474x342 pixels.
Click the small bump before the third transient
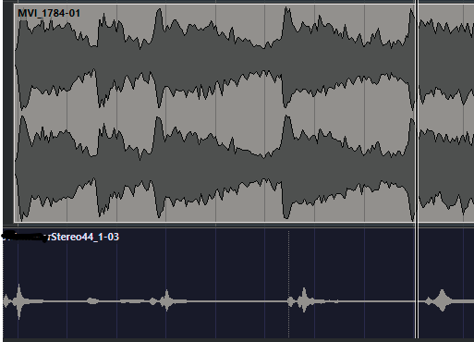(290, 301)
